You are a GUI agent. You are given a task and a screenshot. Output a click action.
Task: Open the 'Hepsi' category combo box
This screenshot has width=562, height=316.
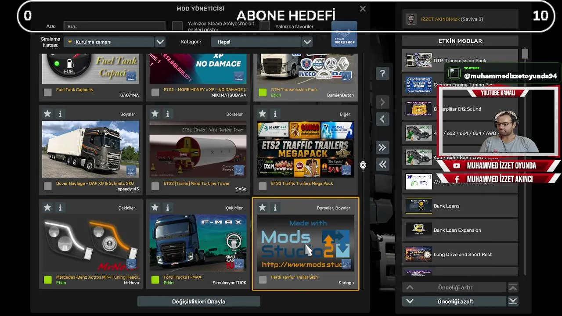pyautogui.click(x=256, y=42)
